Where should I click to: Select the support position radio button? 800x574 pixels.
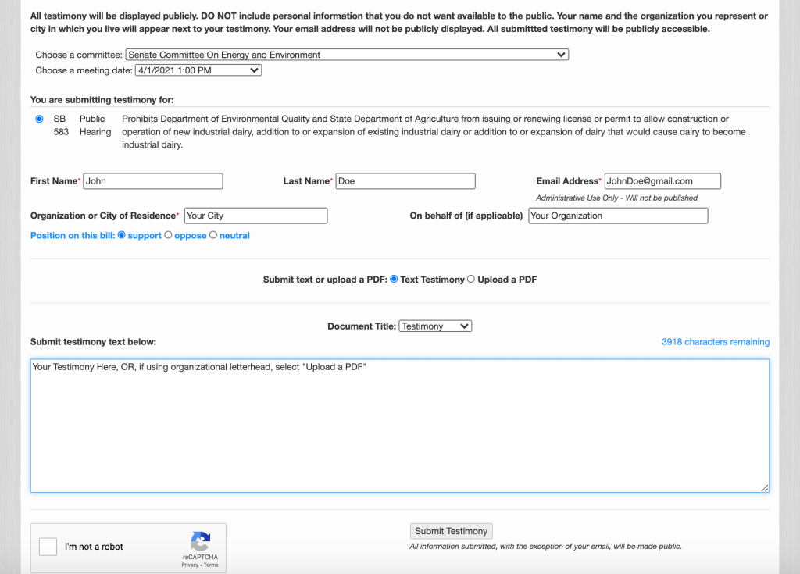(121, 235)
